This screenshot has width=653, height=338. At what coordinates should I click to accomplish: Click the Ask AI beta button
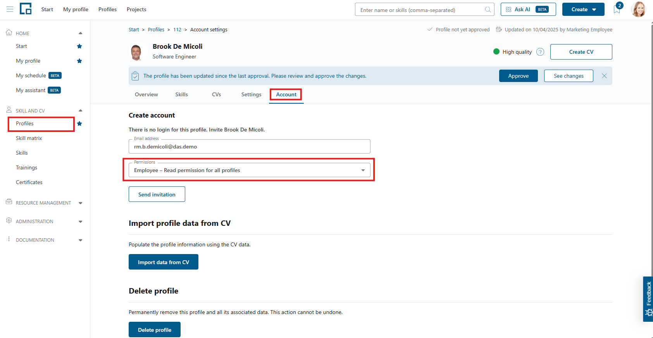pyautogui.click(x=528, y=9)
